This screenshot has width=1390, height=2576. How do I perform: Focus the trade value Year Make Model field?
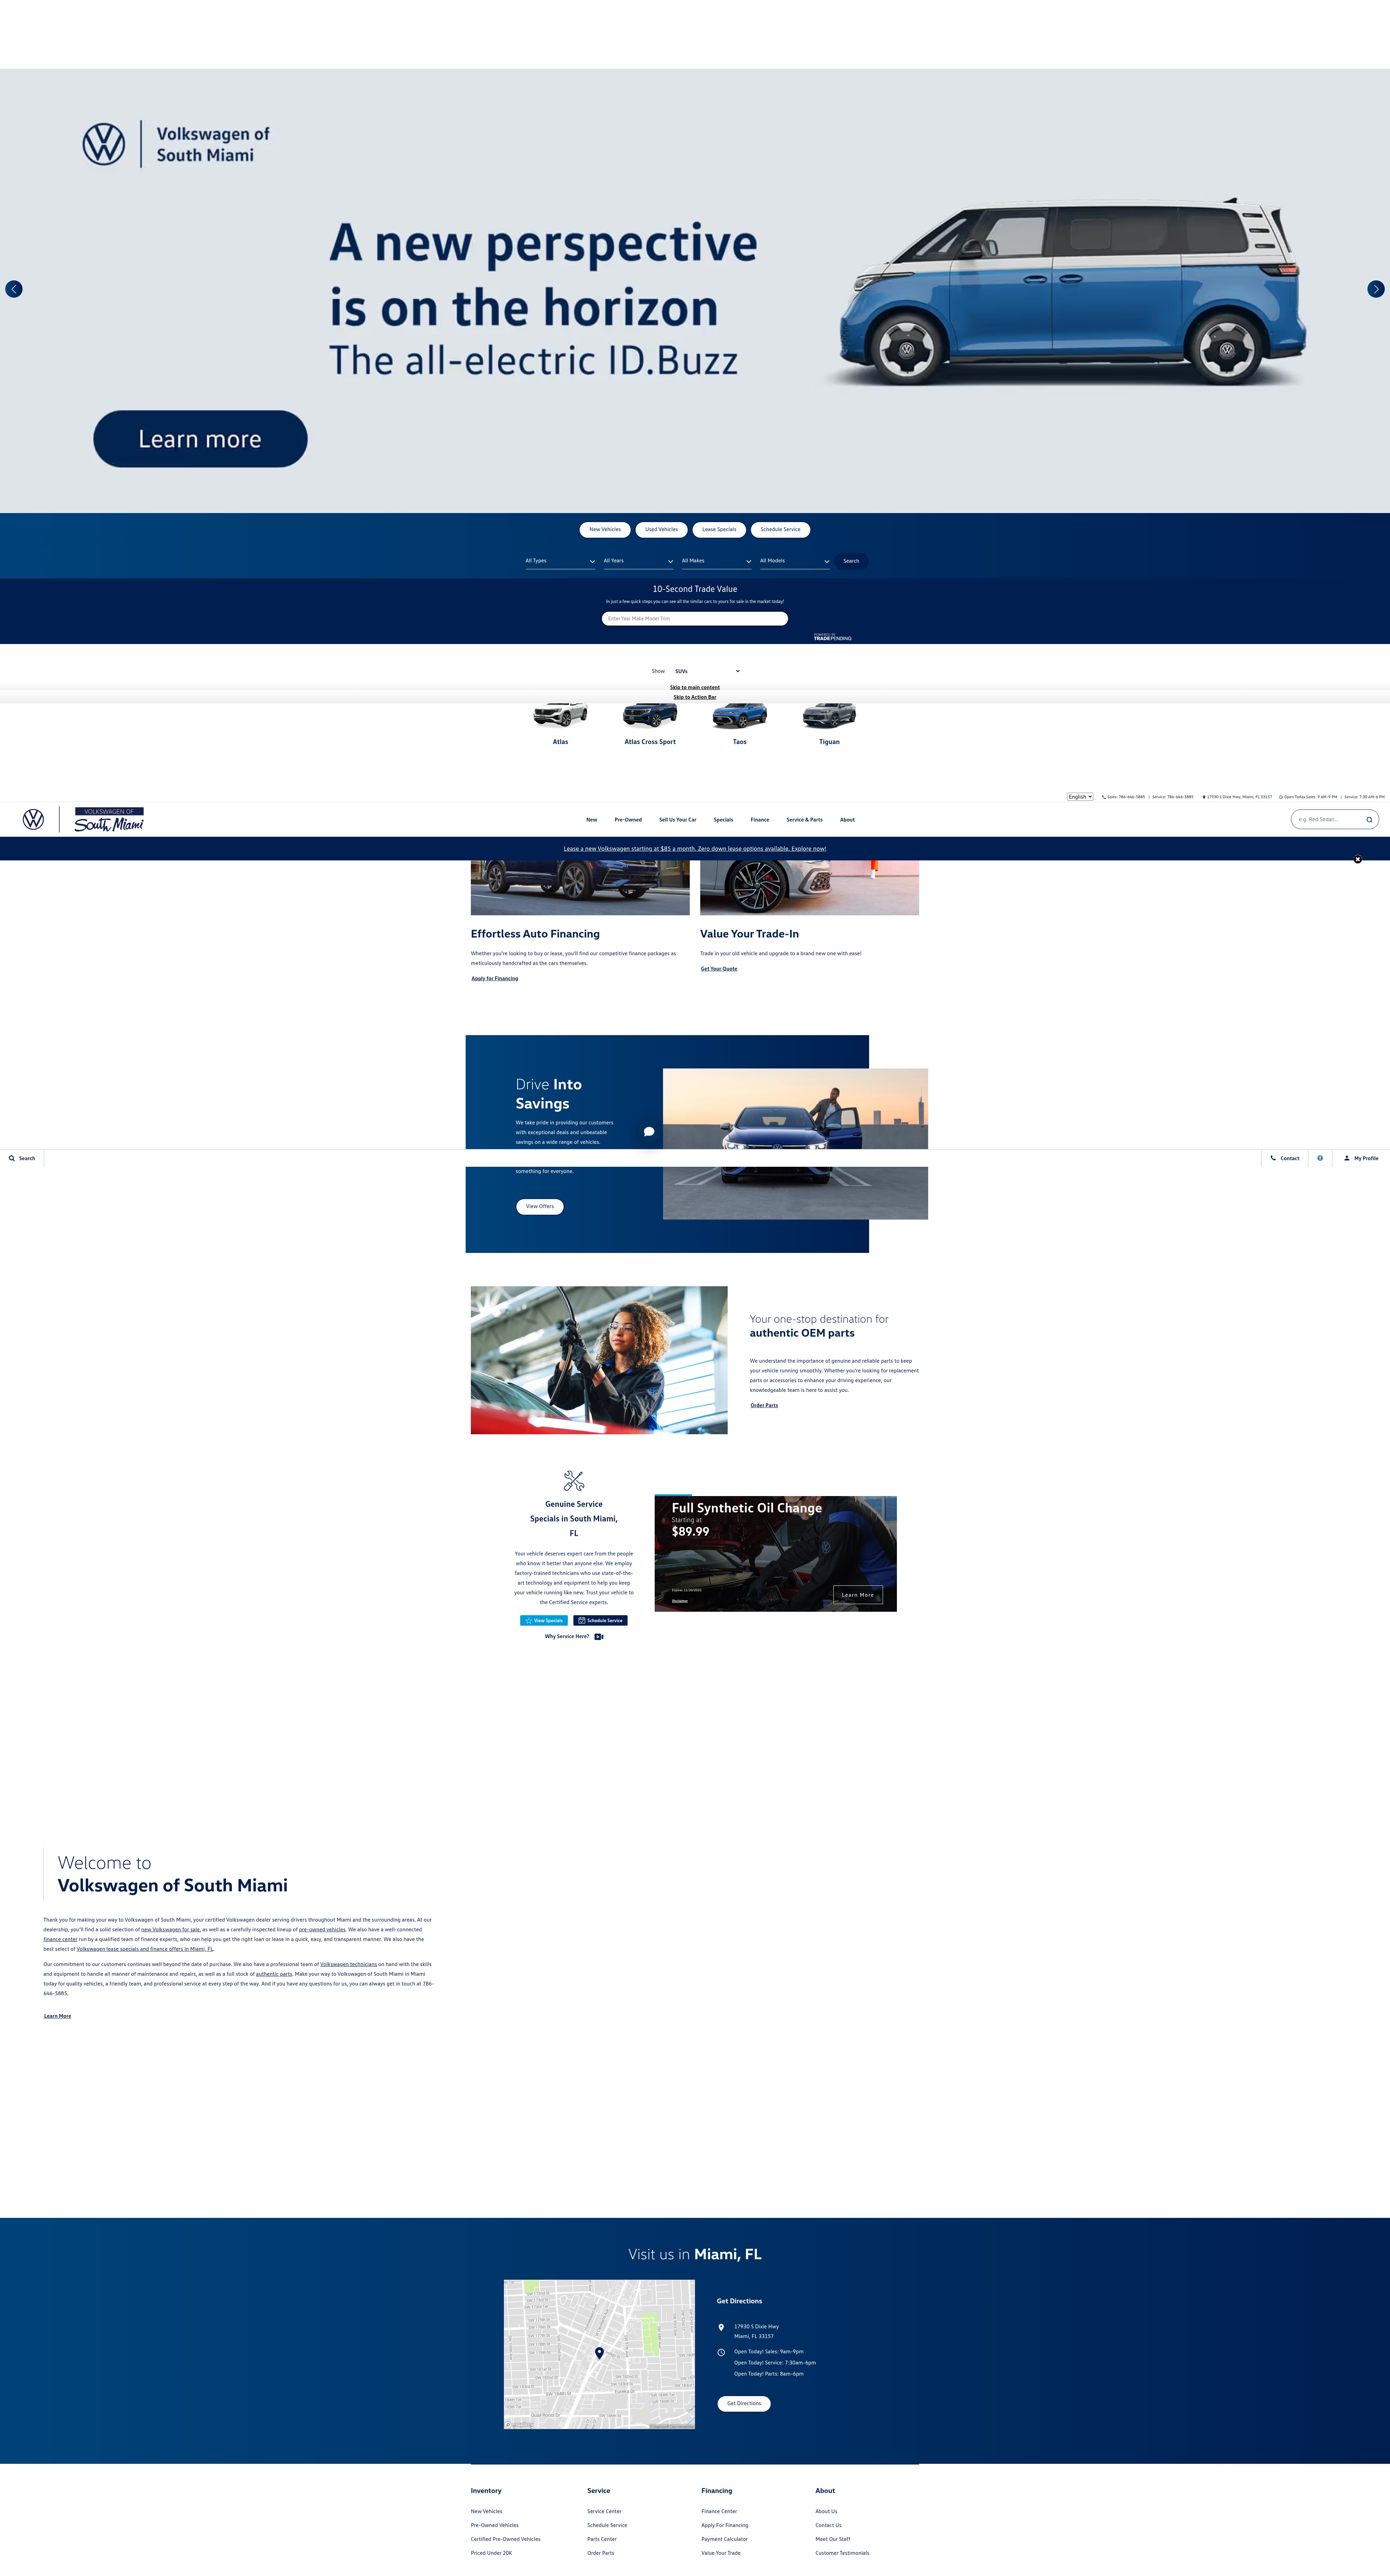pos(695,619)
